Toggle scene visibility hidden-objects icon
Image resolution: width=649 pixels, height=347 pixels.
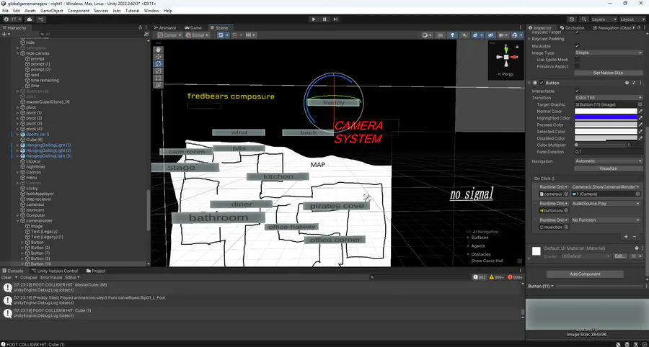click(491, 35)
